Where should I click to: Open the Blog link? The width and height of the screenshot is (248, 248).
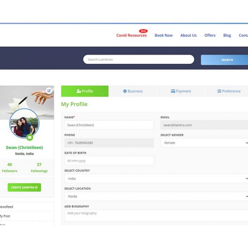pos(227,35)
